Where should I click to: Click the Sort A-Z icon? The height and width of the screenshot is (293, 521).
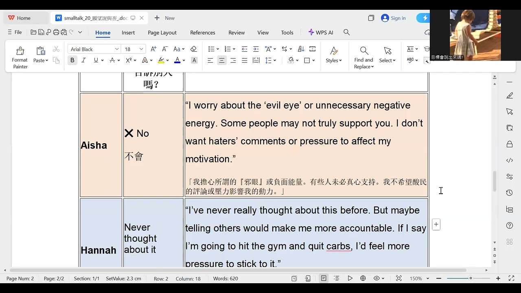(301, 49)
